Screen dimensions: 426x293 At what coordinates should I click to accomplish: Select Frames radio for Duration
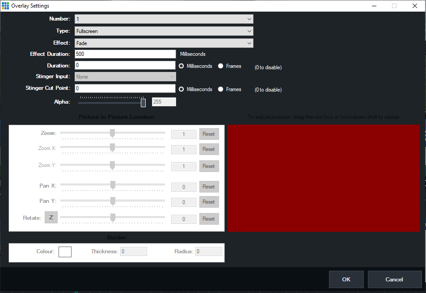click(x=221, y=66)
